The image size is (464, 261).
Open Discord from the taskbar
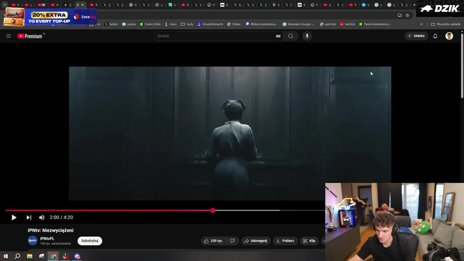click(x=77, y=256)
